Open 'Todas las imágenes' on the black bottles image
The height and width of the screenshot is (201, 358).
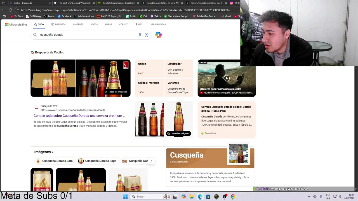(116, 92)
